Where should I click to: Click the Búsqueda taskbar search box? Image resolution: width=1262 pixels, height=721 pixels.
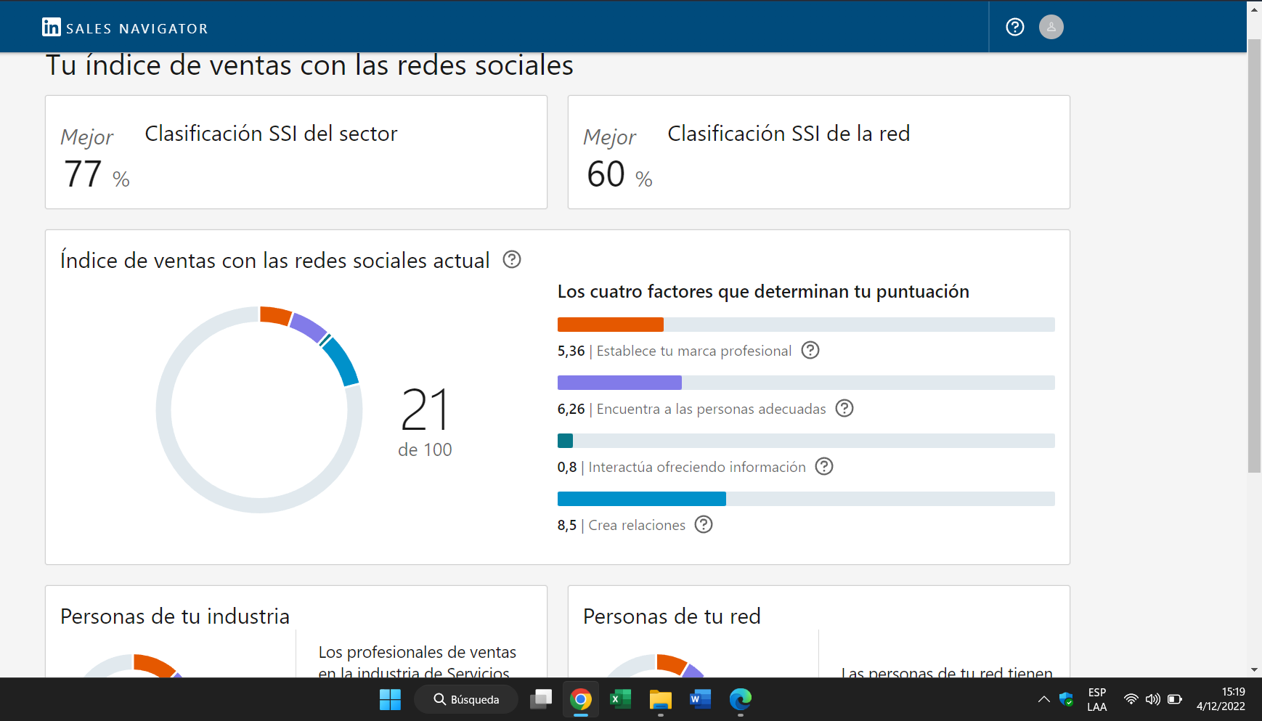(466, 699)
